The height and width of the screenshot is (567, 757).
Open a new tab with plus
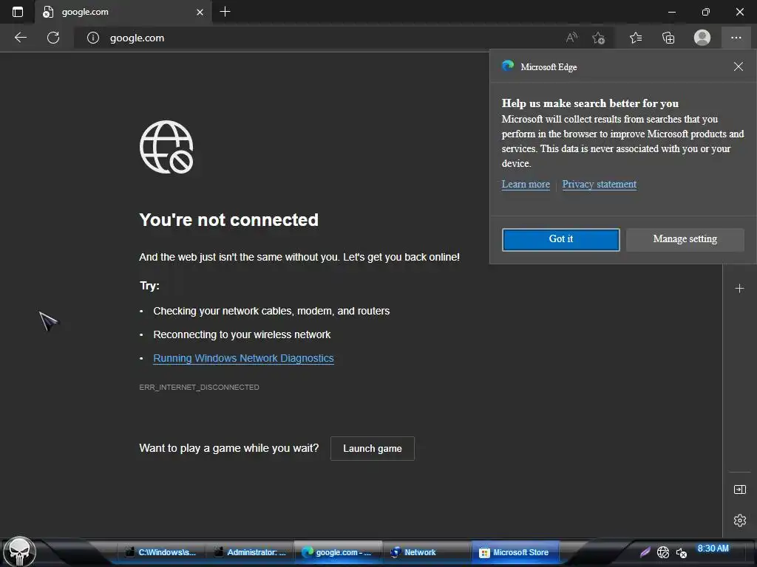pos(225,12)
